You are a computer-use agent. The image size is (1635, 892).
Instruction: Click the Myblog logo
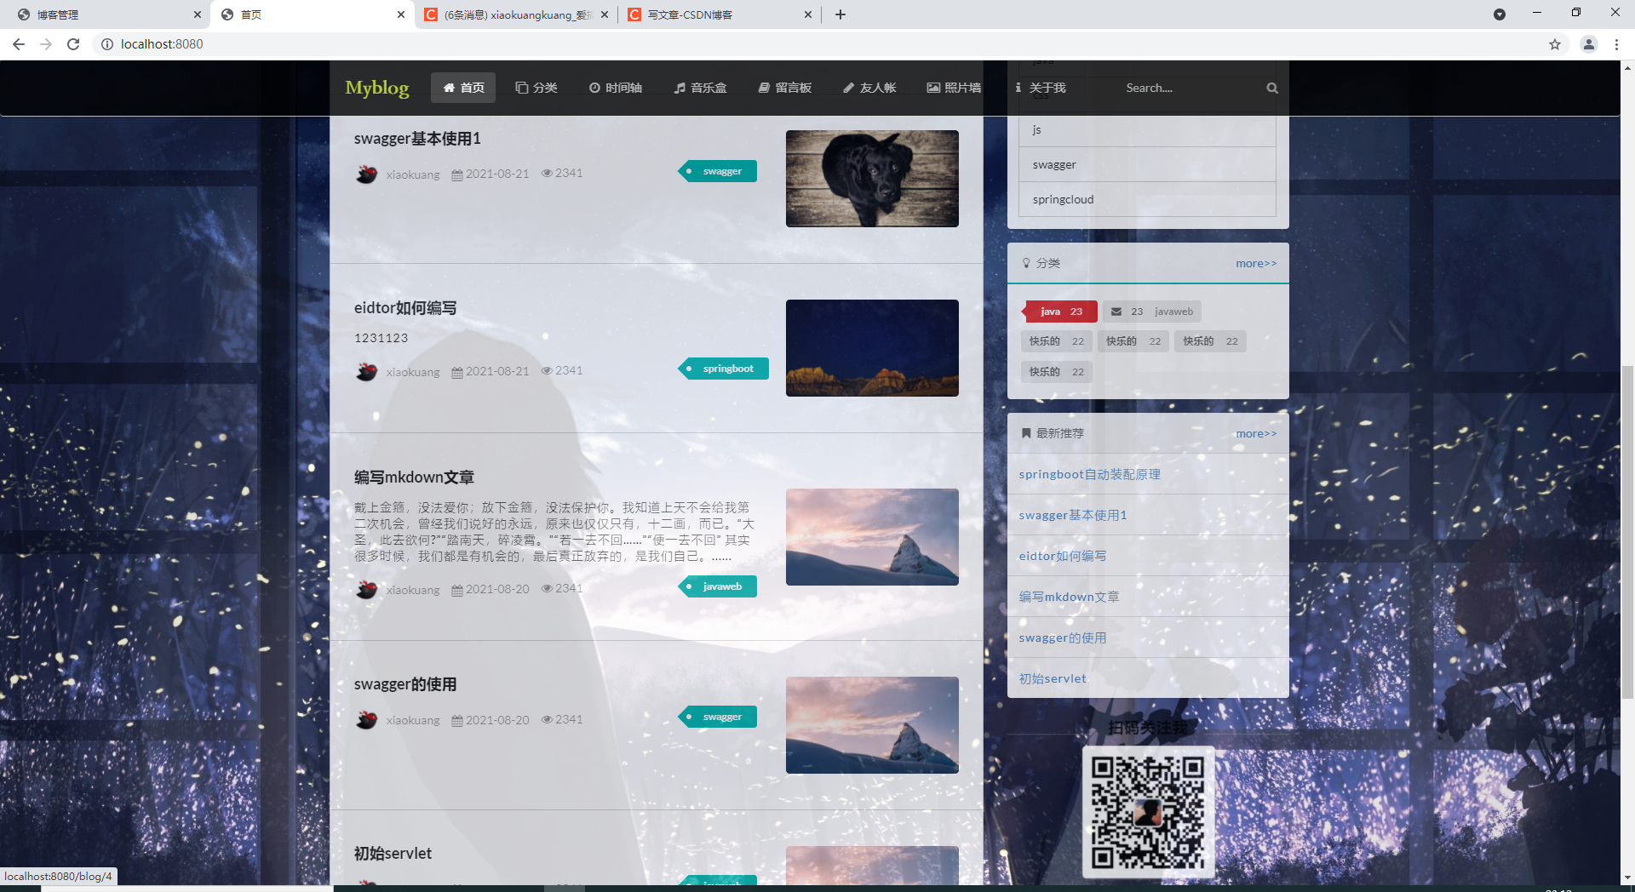376,88
